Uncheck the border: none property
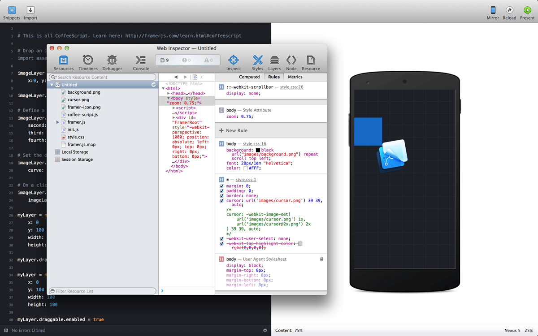 pyautogui.click(x=221, y=196)
